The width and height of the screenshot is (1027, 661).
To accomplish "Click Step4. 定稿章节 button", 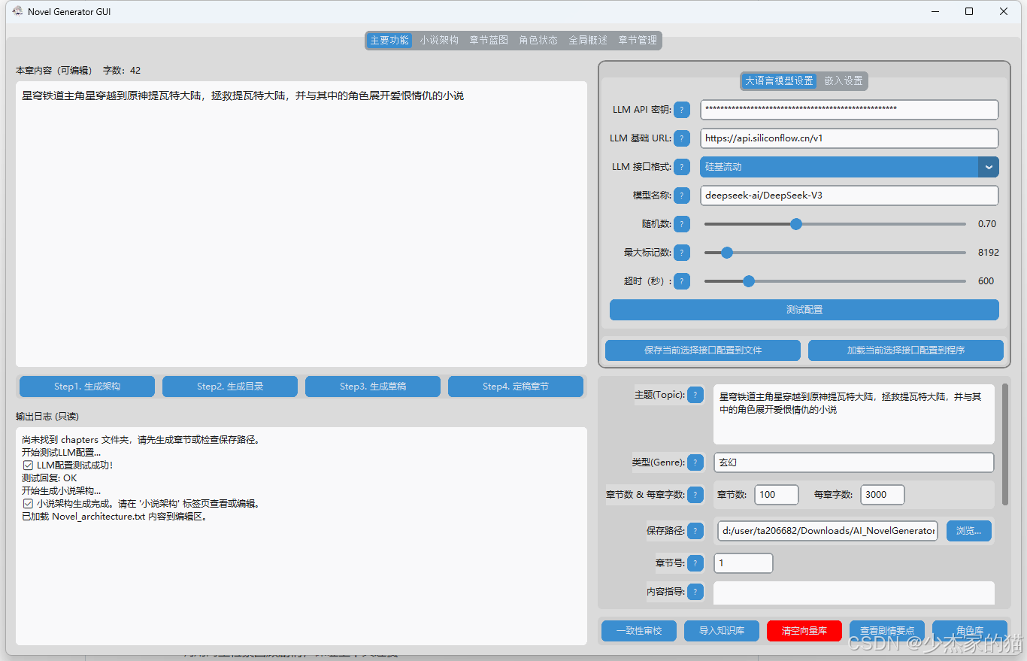I will (x=516, y=387).
